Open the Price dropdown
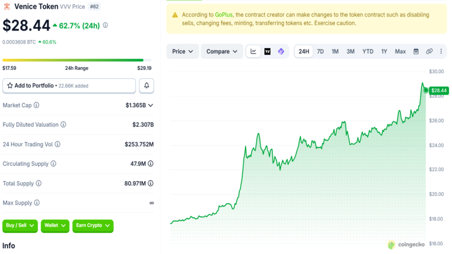This screenshot has width=452, height=254. pyautogui.click(x=182, y=51)
